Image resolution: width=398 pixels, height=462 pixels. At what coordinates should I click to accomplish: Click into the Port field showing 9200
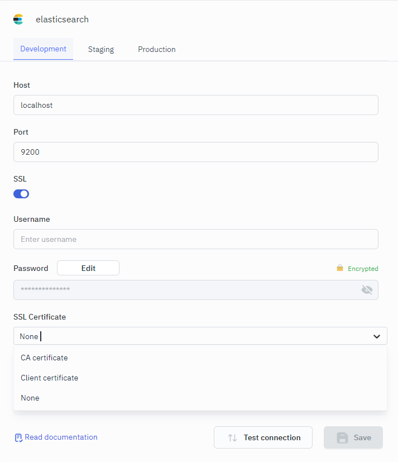(x=195, y=152)
